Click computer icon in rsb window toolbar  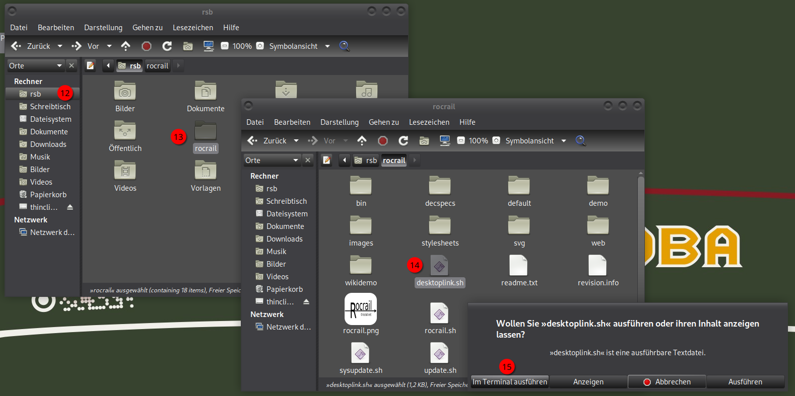[208, 46]
